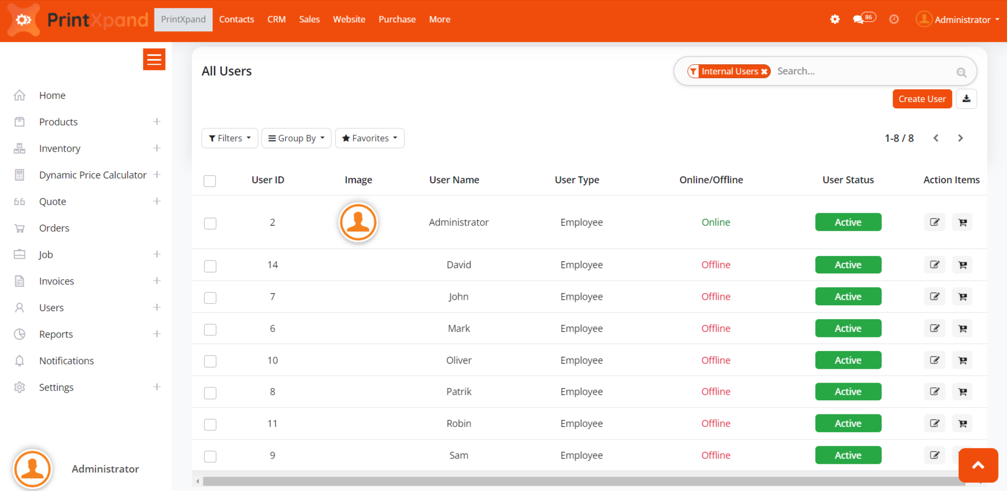Click the edit icon for David

(934, 265)
